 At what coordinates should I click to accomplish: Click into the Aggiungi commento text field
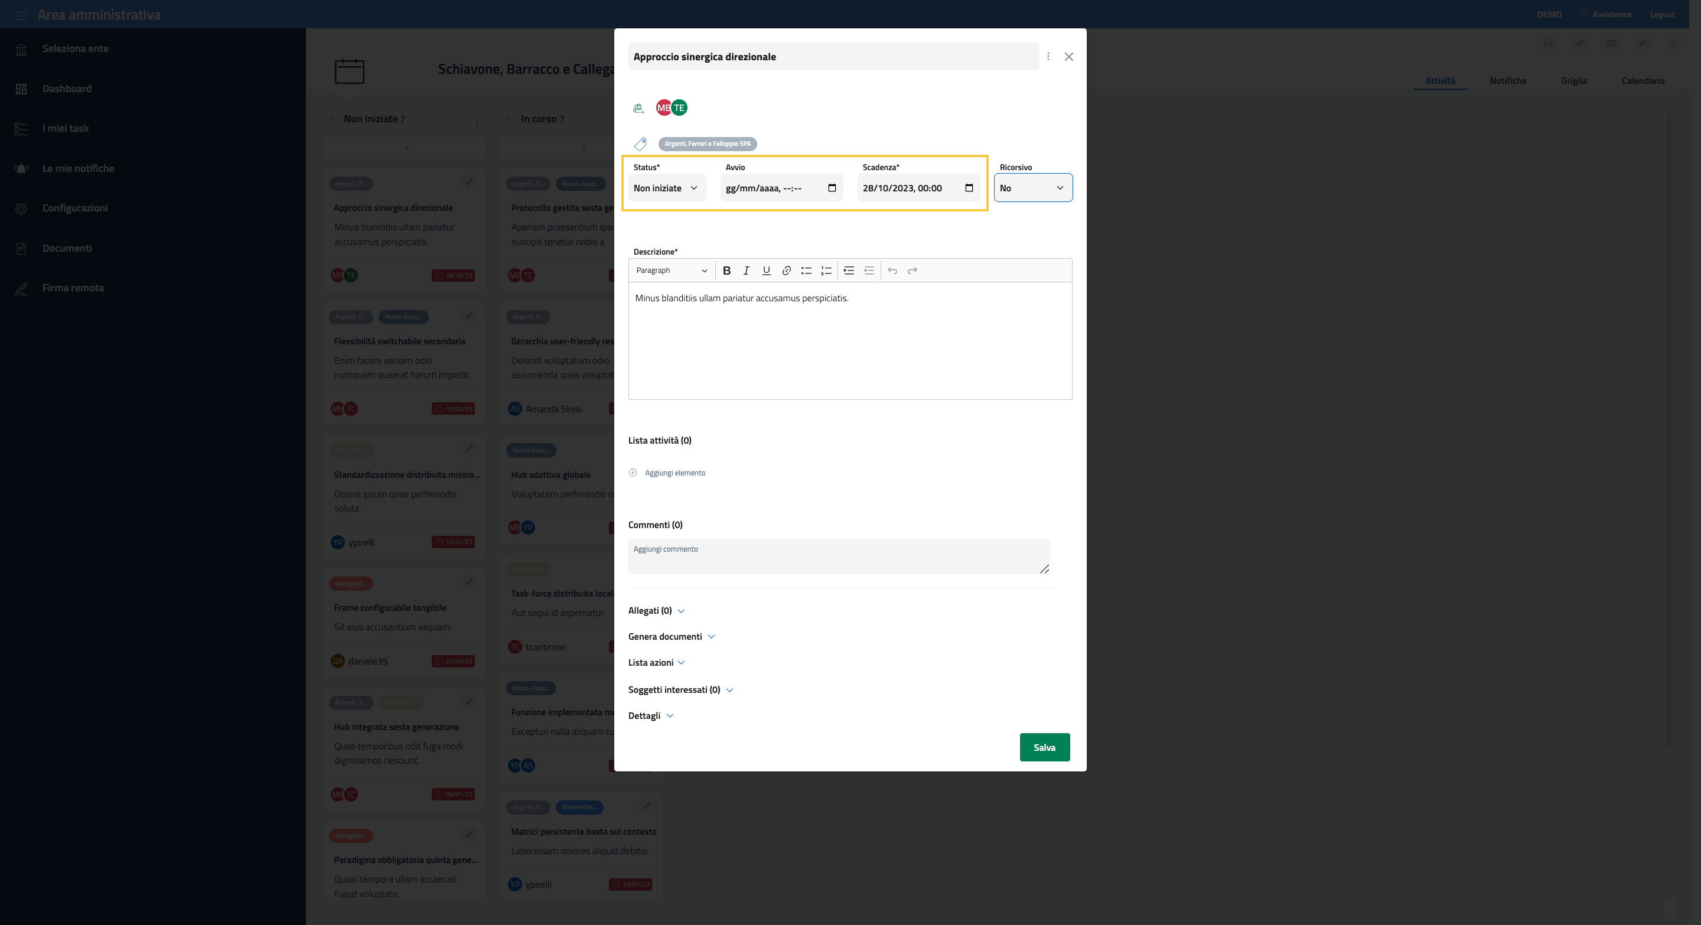(838, 556)
